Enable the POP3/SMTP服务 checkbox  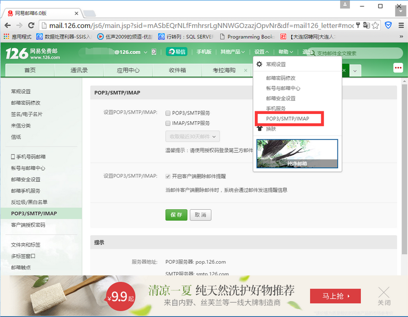coord(168,113)
